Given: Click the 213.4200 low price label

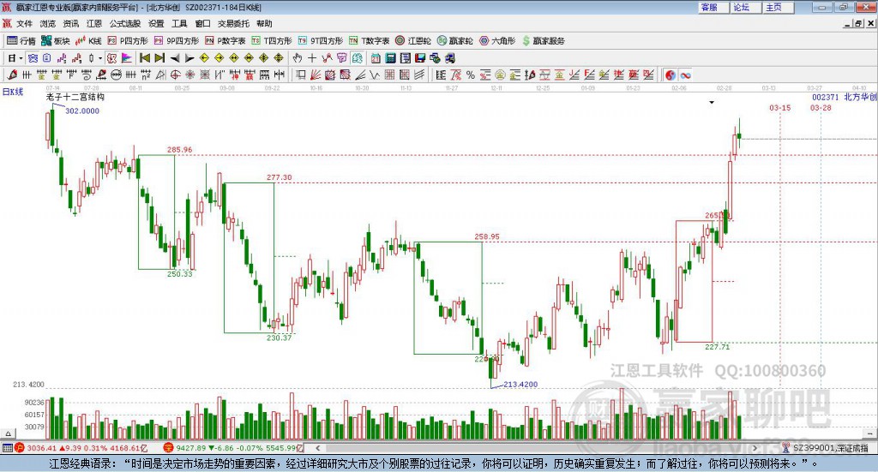Looking at the screenshot, I should coord(520,385).
